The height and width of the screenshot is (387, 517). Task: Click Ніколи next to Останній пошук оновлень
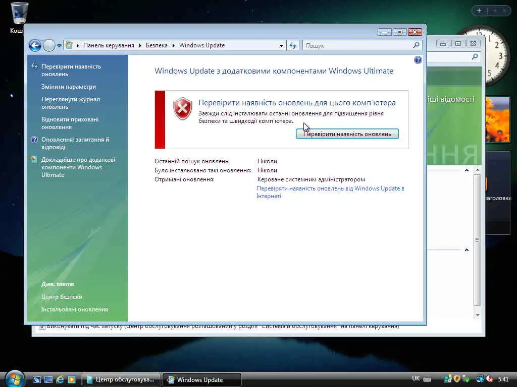click(267, 161)
